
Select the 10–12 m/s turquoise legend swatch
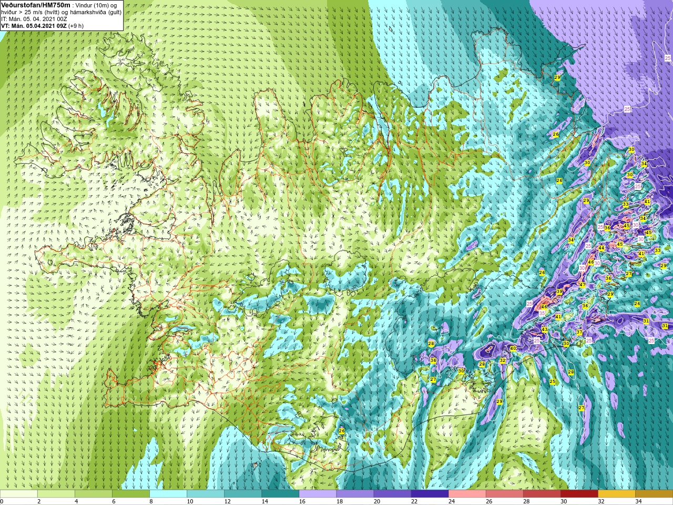tap(206, 494)
